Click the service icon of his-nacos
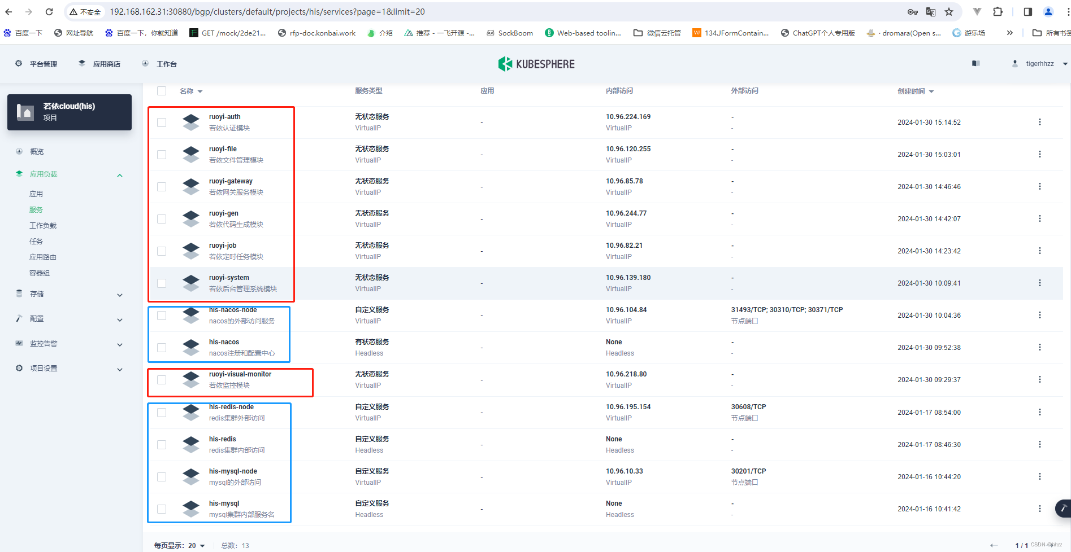 191,348
